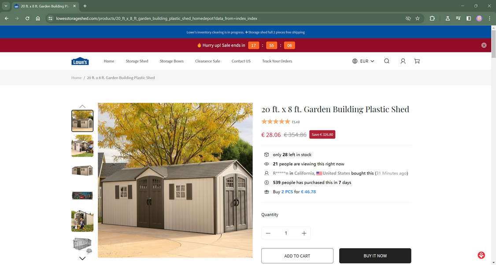Click the user account icon

pyautogui.click(x=403, y=61)
